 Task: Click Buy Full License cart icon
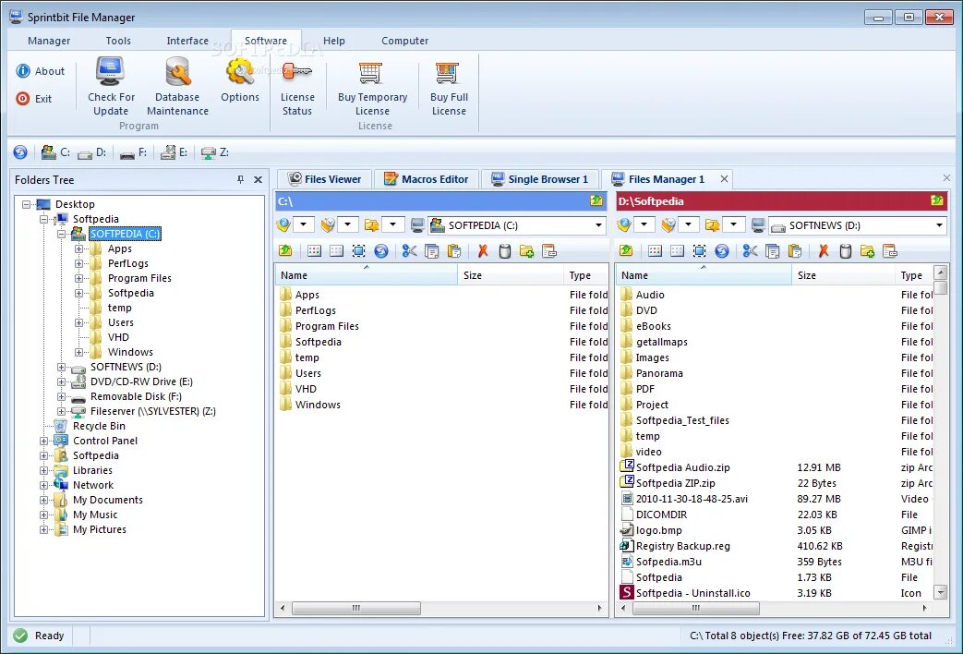click(448, 73)
